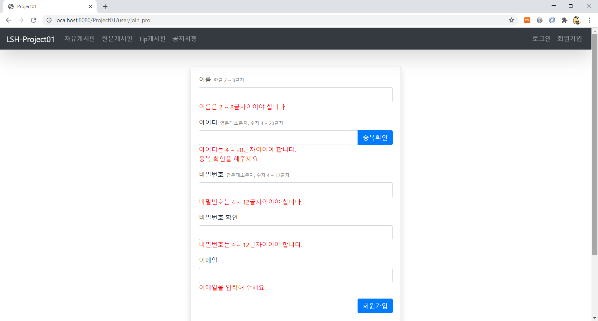Bookmark this page with the star icon
The image size is (598, 321).
pos(511,20)
